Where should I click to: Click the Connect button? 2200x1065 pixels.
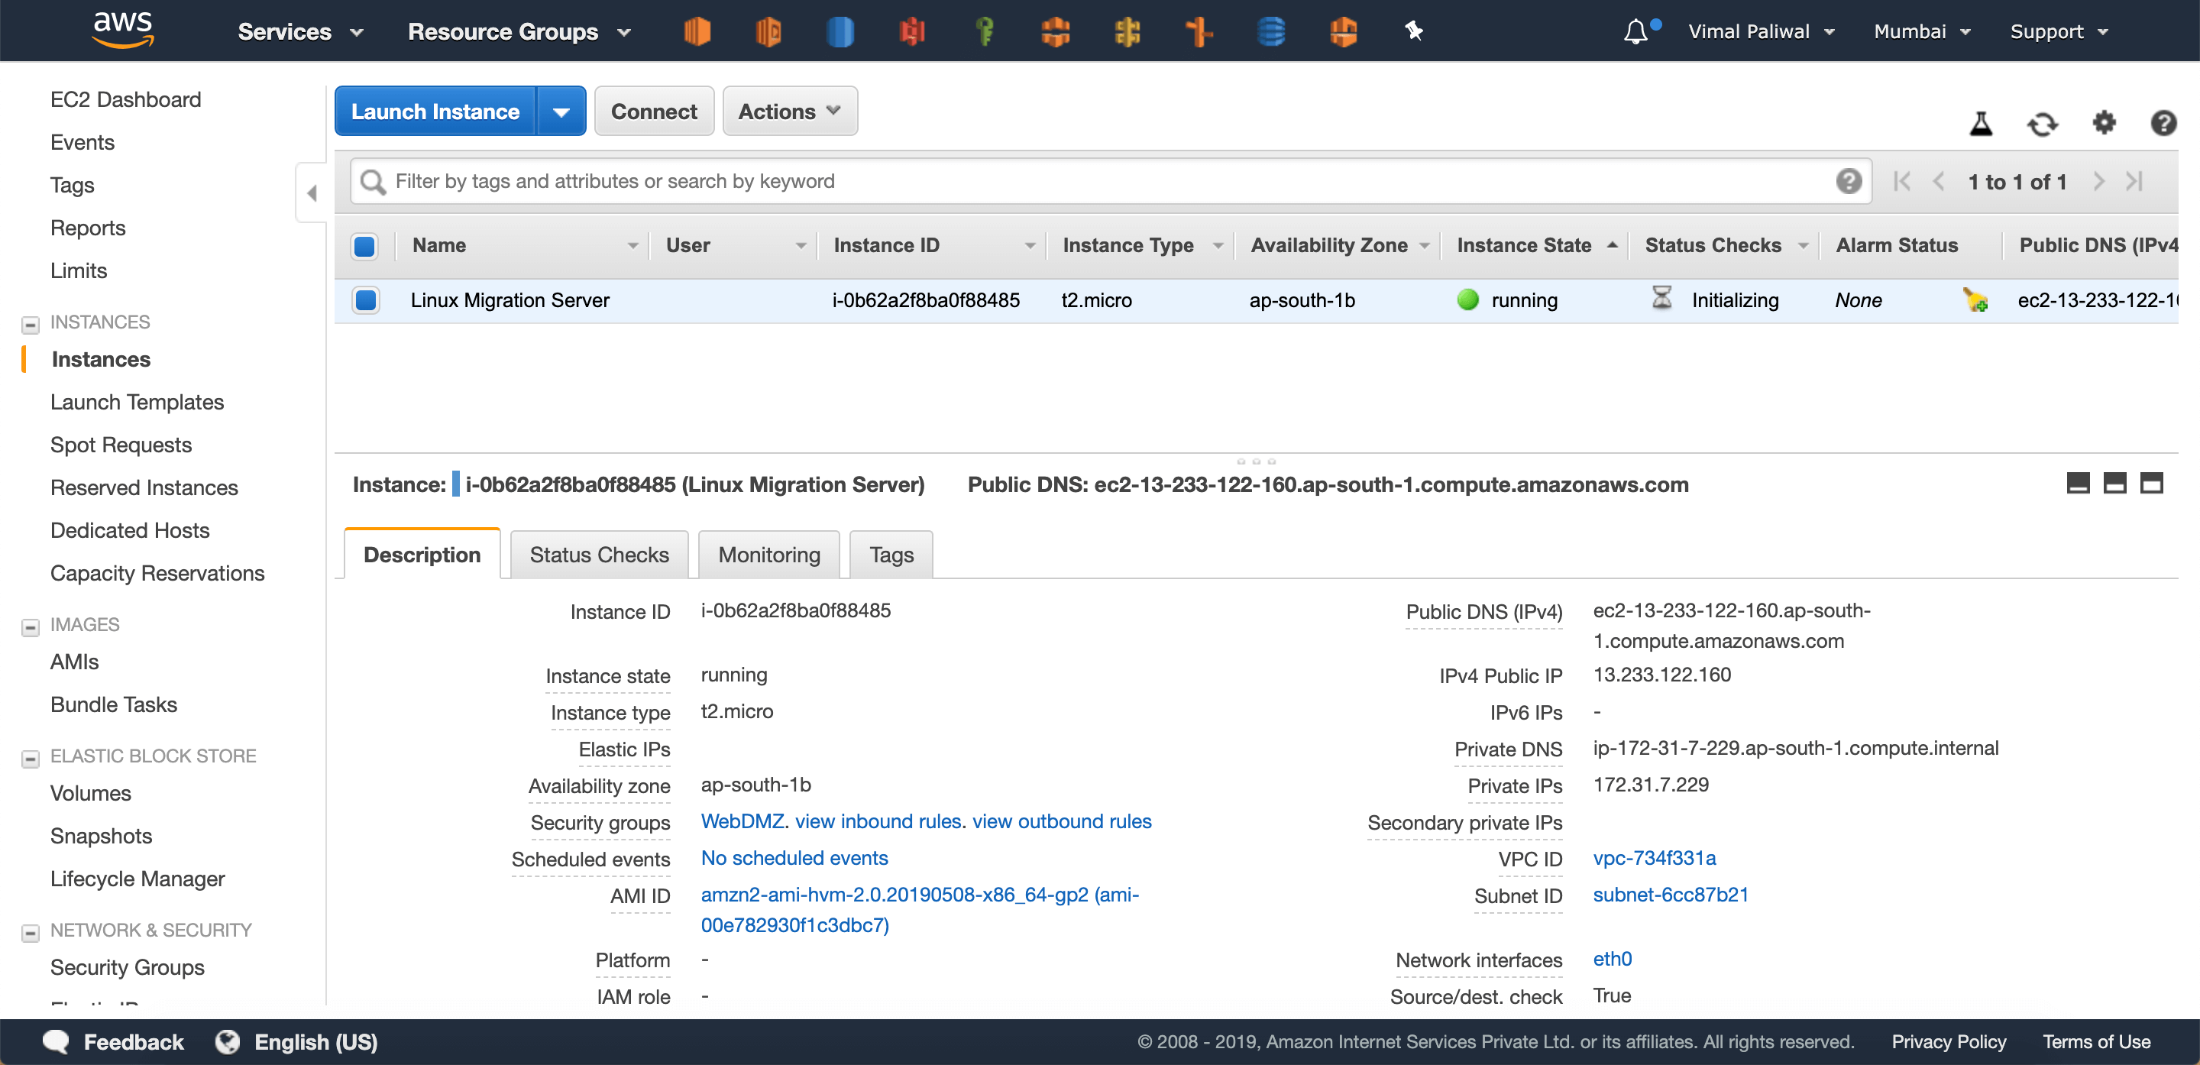pos(653,111)
